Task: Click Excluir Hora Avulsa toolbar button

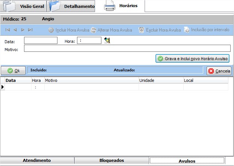Action: [x=160, y=30]
